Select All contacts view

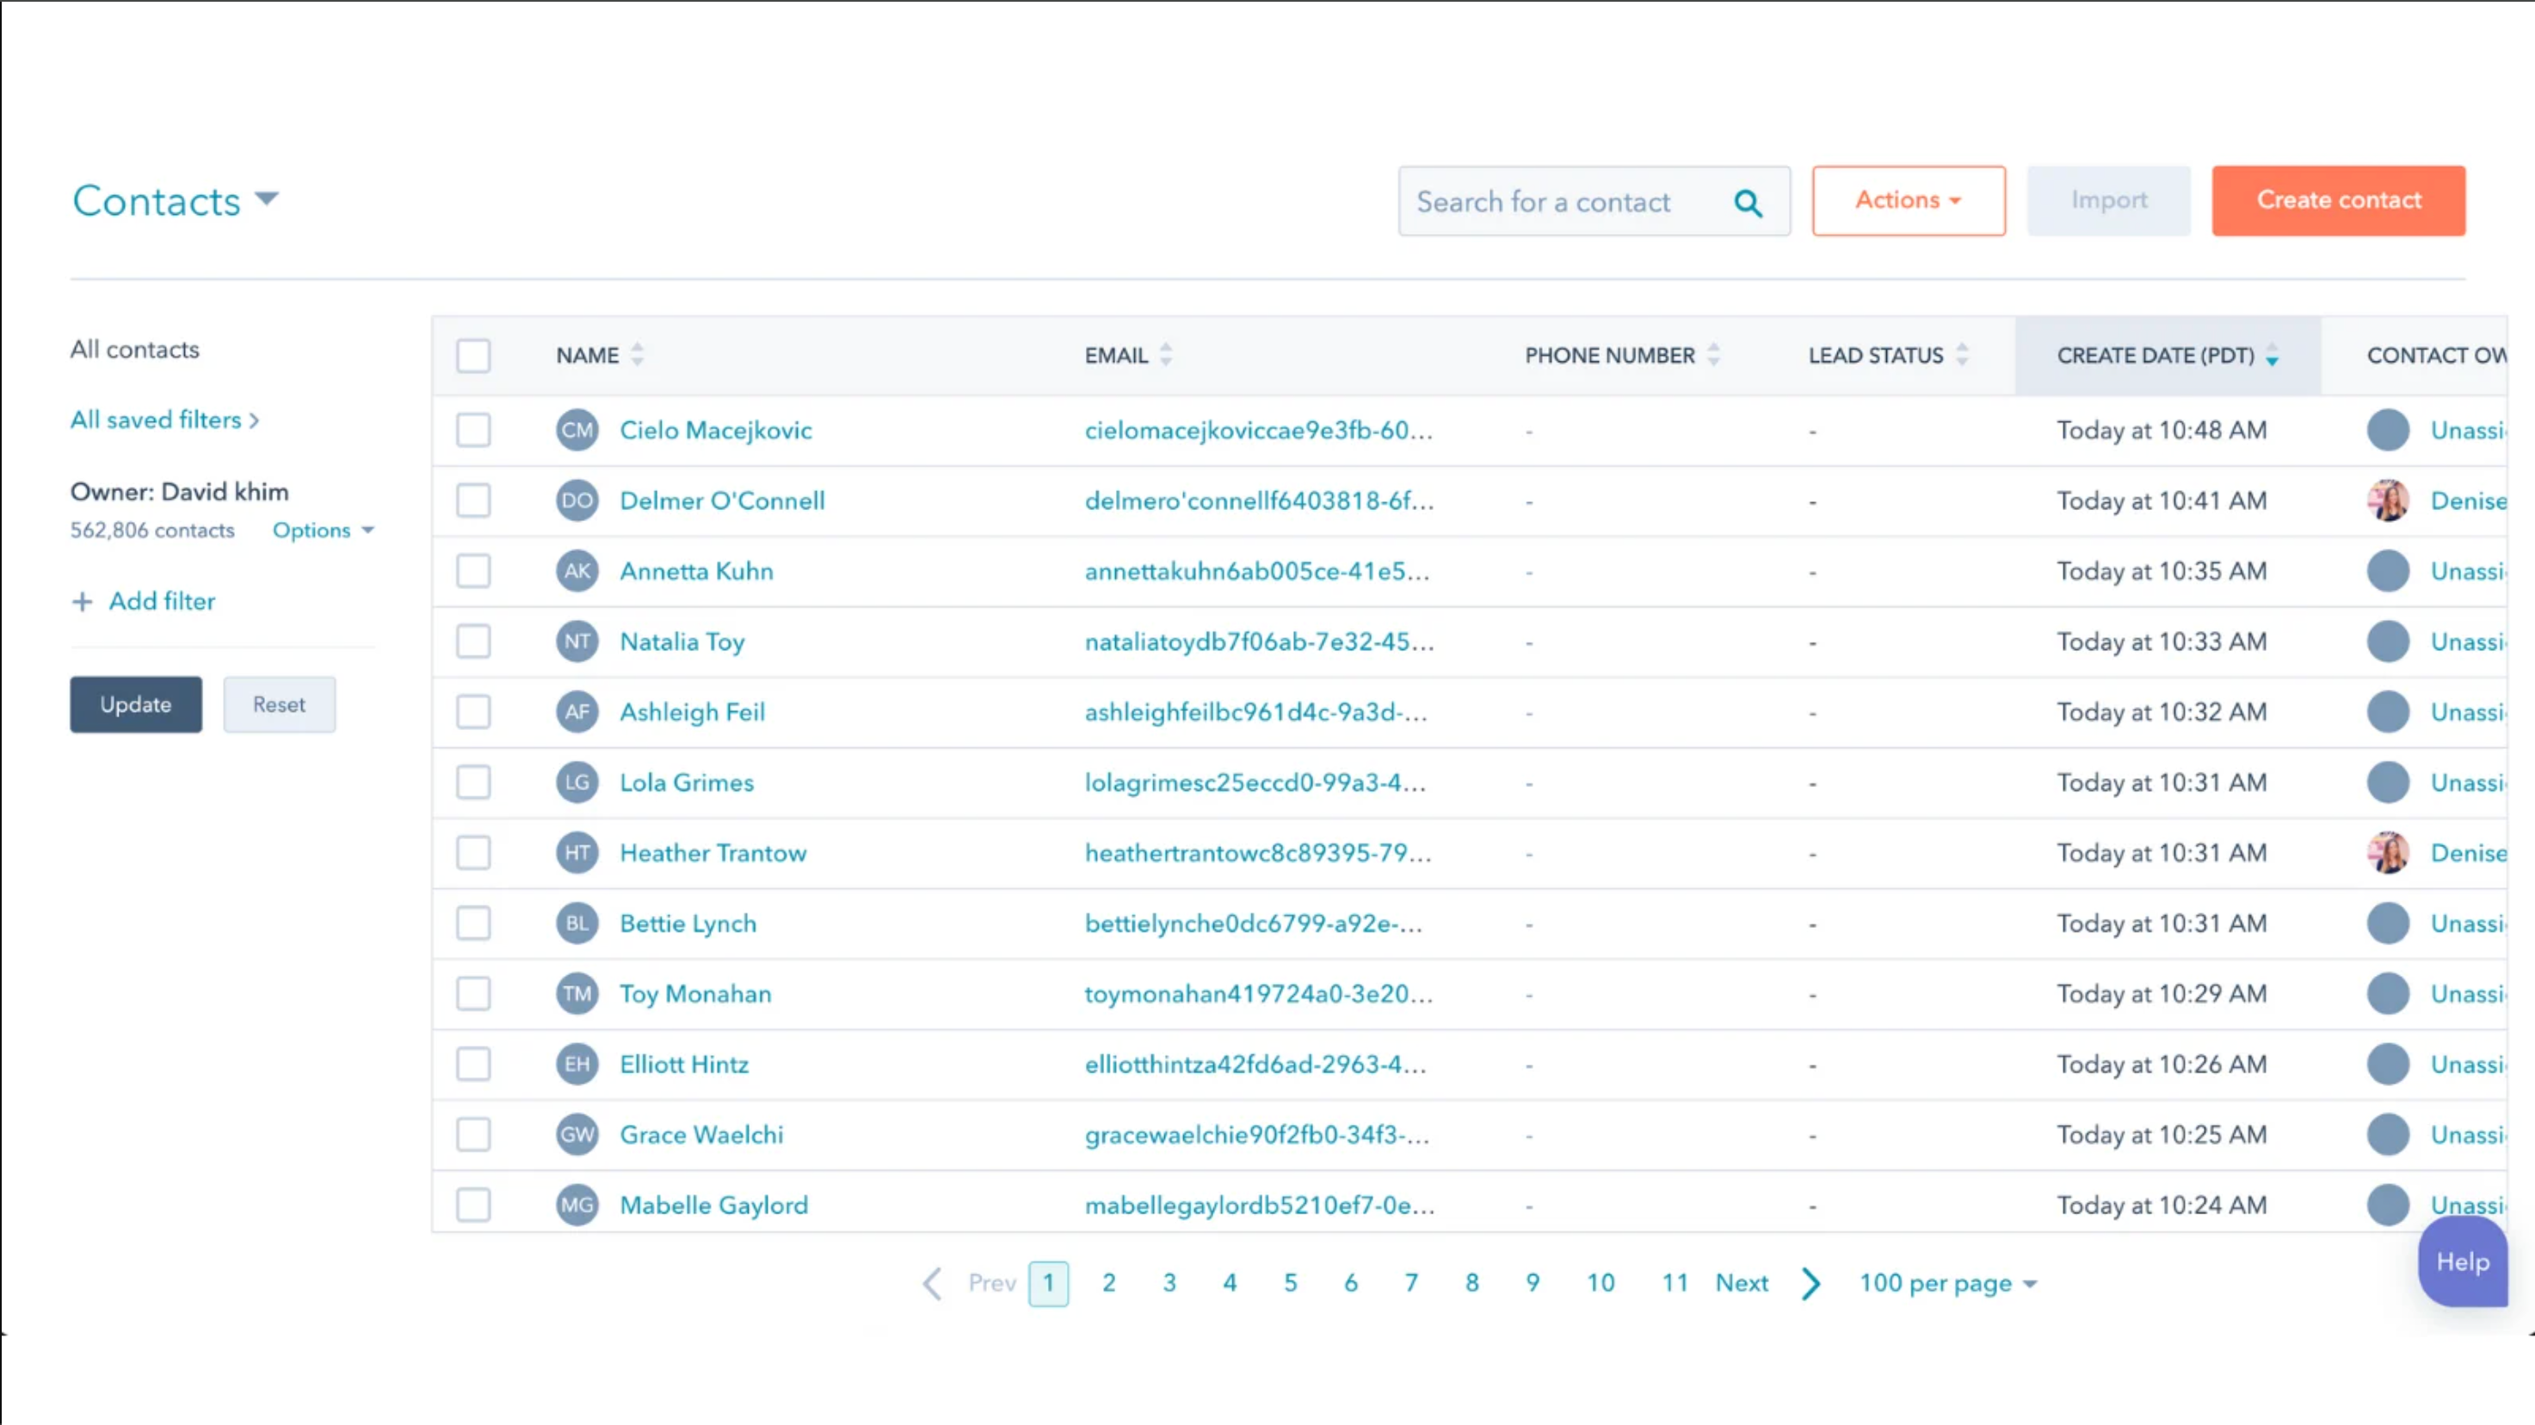point(135,349)
